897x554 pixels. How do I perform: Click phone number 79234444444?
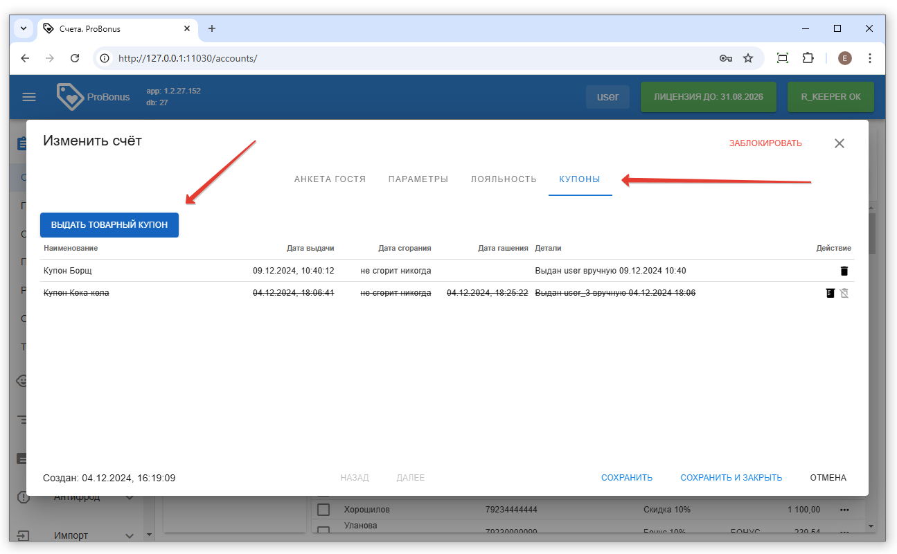[x=511, y=510]
